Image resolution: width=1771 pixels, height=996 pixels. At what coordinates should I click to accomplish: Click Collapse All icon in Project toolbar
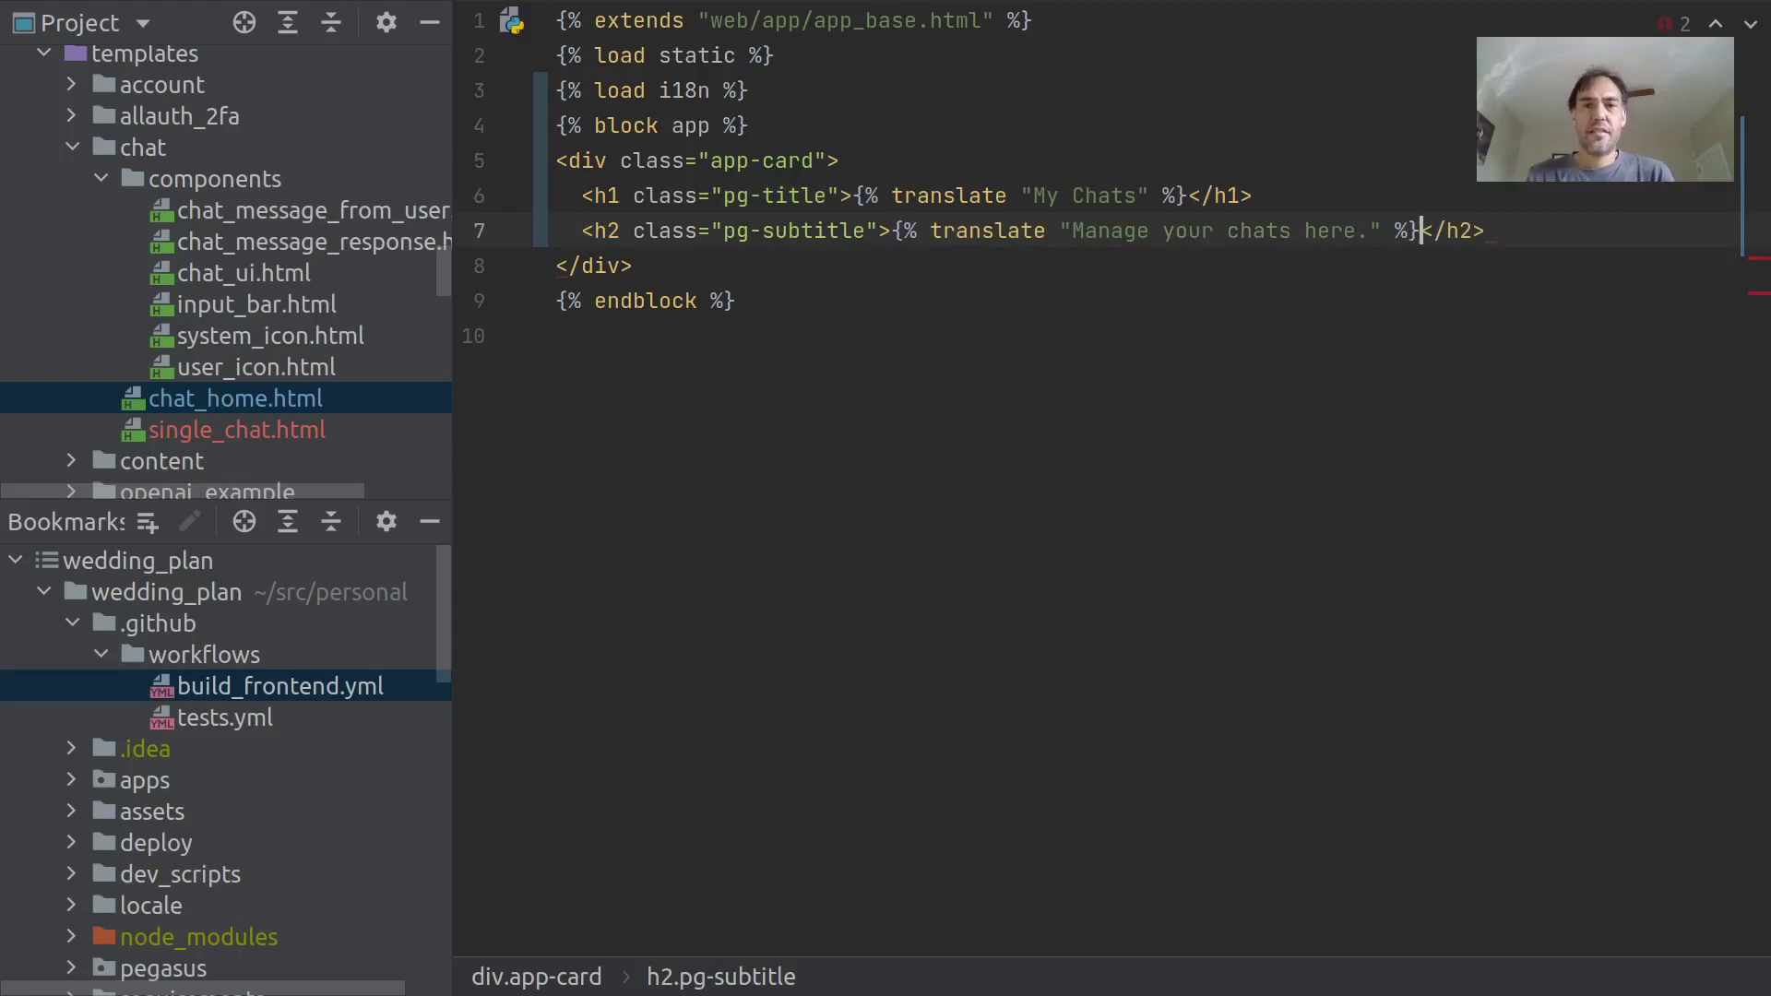pyautogui.click(x=331, y=23)
